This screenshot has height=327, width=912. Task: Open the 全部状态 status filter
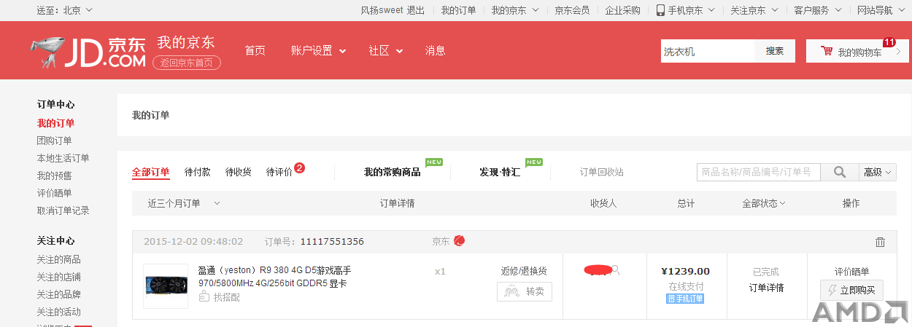point(763,203)
